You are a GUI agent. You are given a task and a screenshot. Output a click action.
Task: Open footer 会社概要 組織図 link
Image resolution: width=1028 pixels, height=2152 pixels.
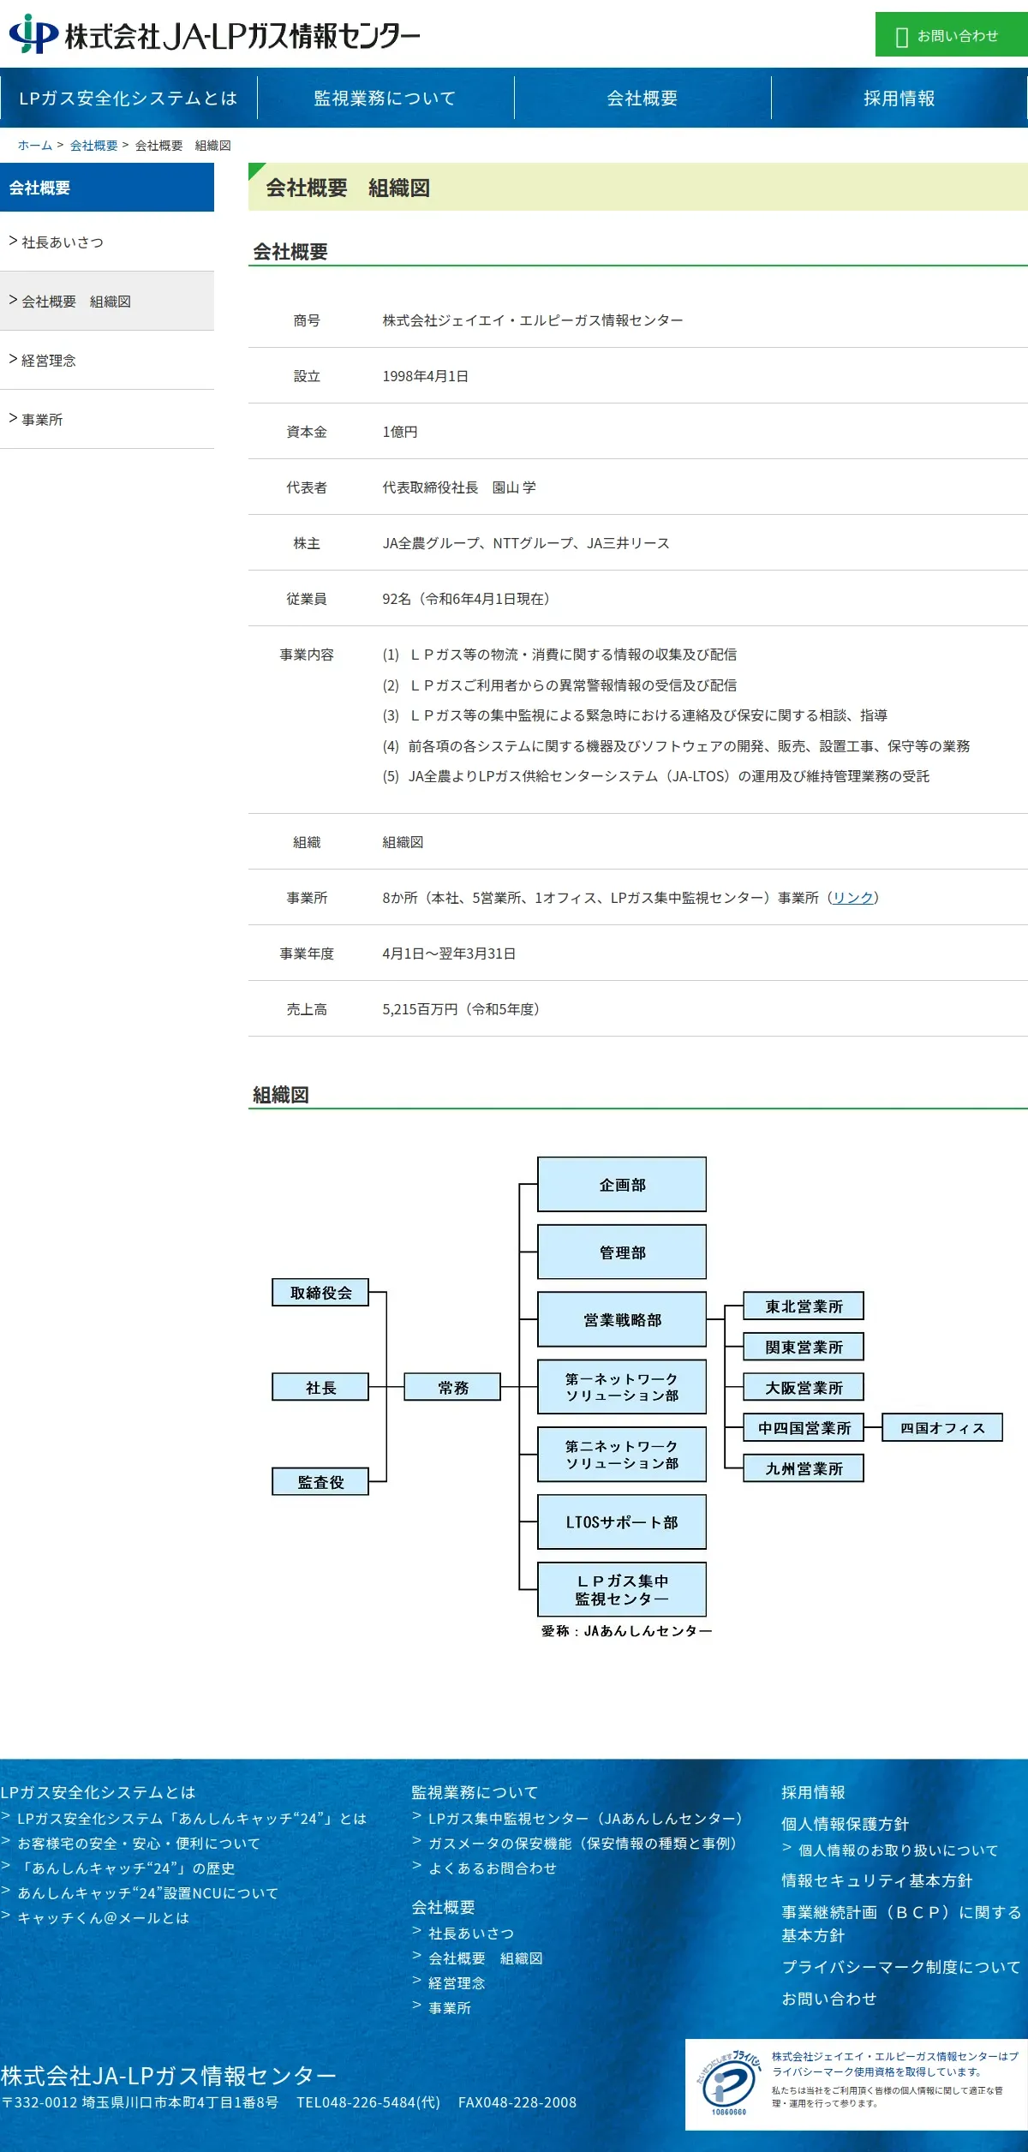click(486, 1958)
